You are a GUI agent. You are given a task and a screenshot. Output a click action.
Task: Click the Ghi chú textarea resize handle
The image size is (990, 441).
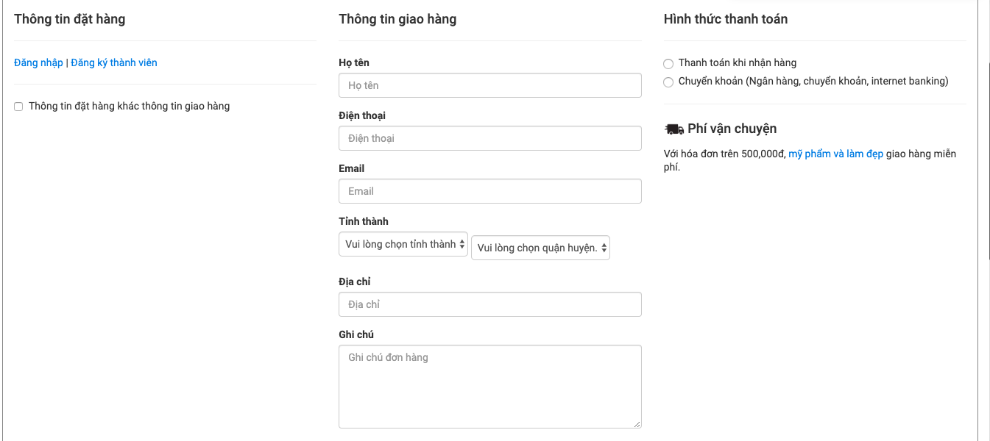click(637, 423)
